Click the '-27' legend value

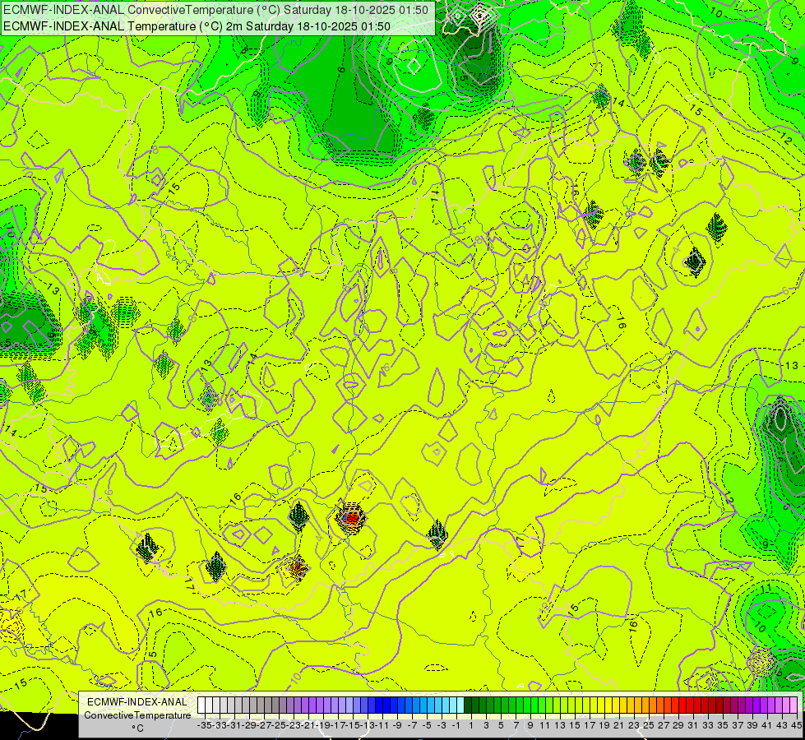pyautogui.click(x=265, y=725)
